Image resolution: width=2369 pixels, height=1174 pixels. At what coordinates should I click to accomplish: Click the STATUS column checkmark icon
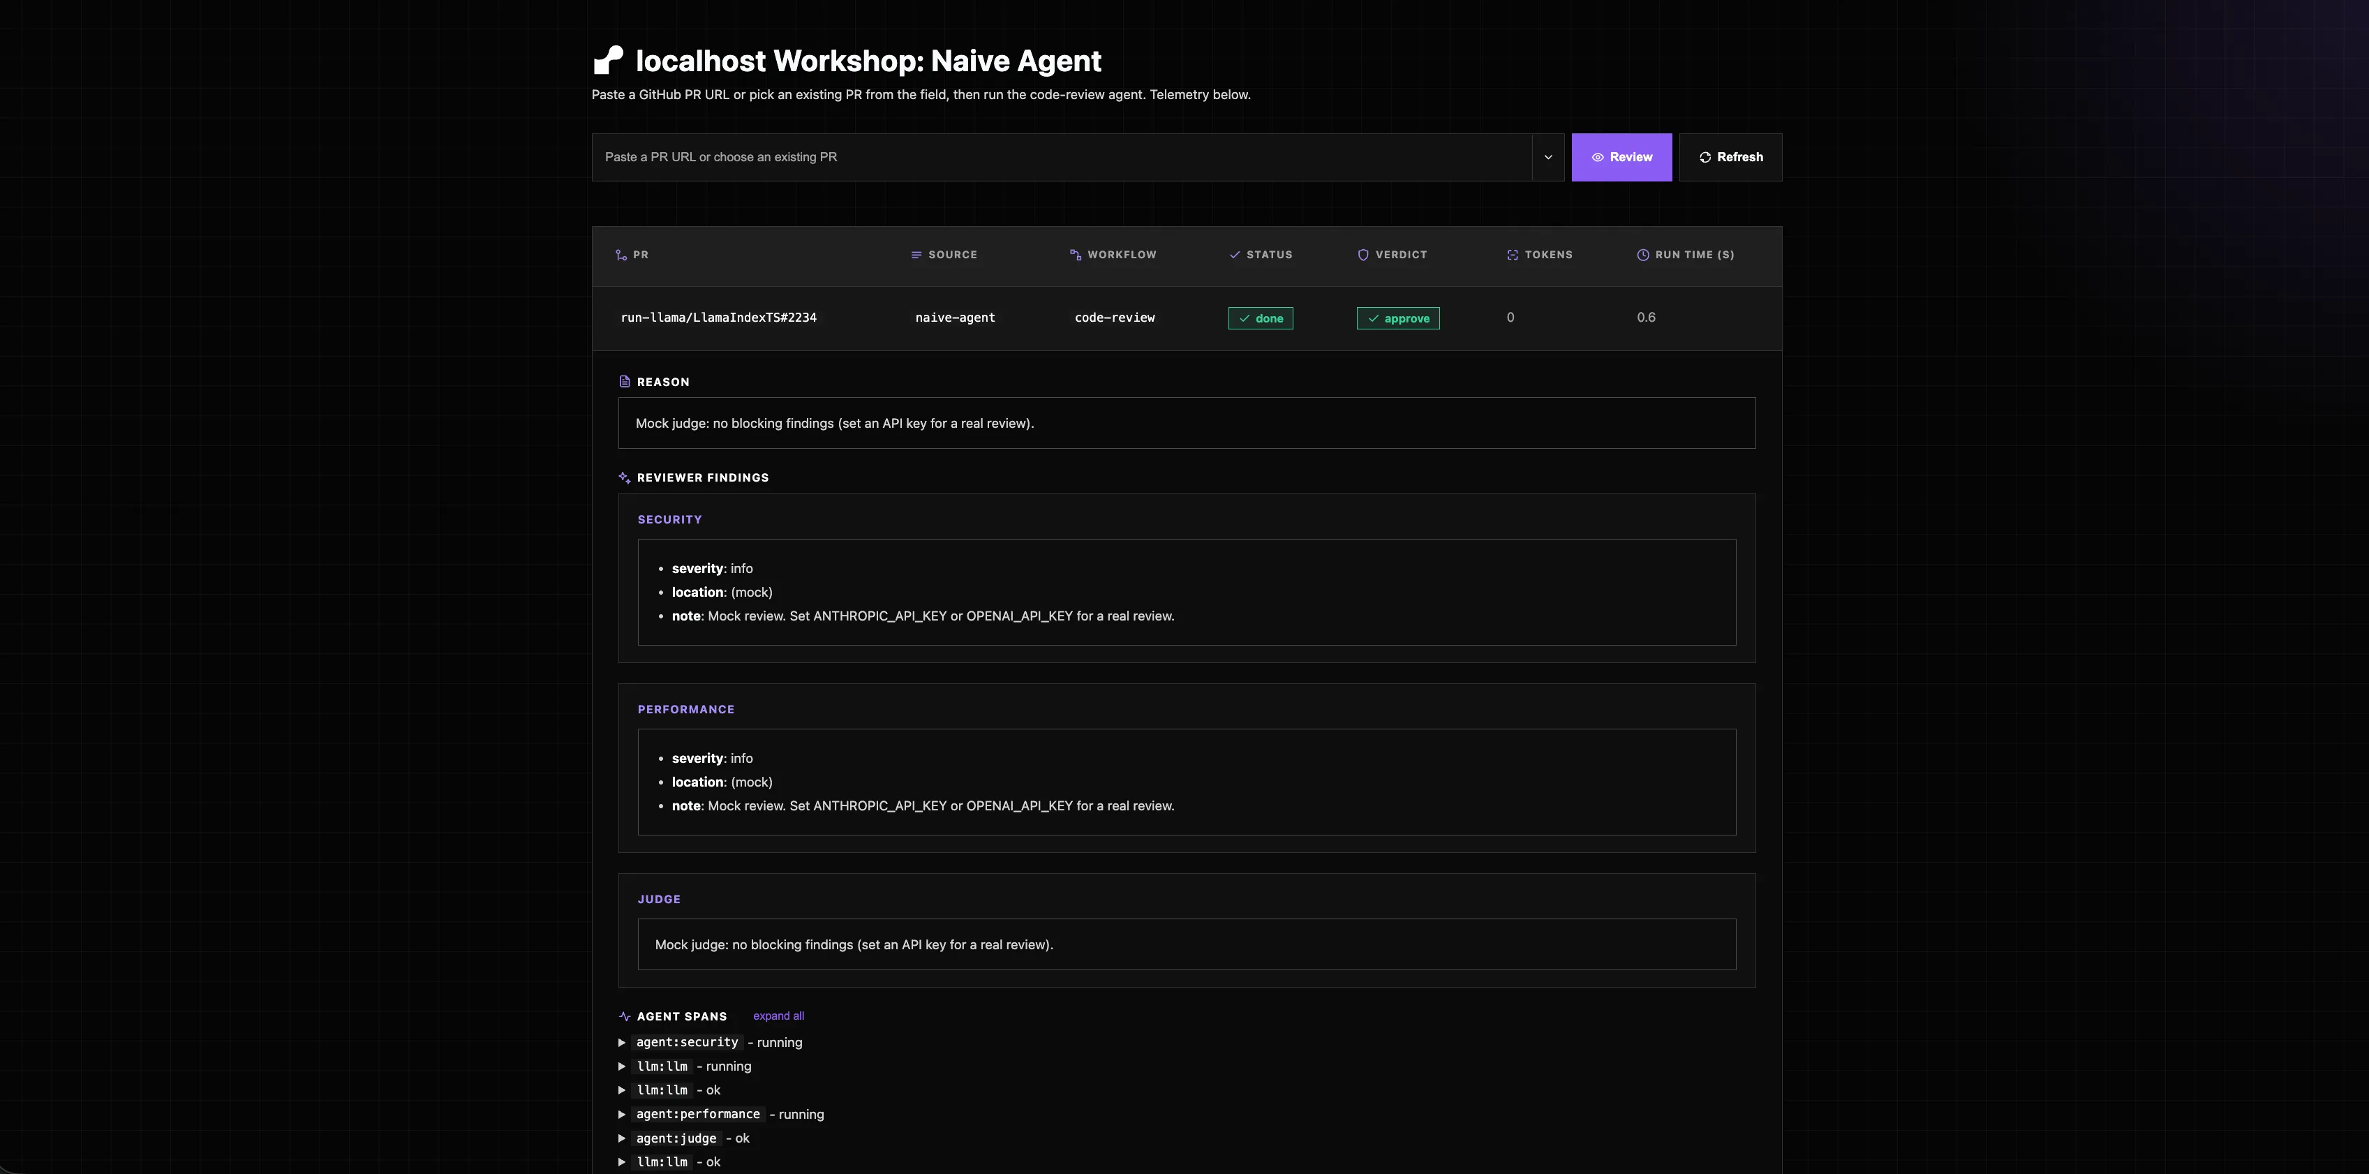click(1235, 255)
